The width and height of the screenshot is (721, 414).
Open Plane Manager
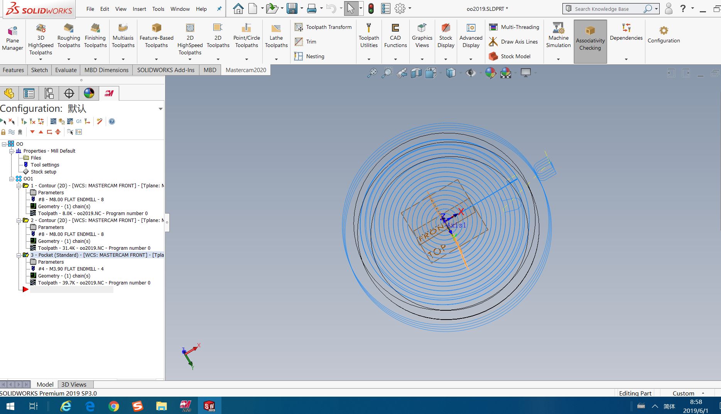[12, 38]
